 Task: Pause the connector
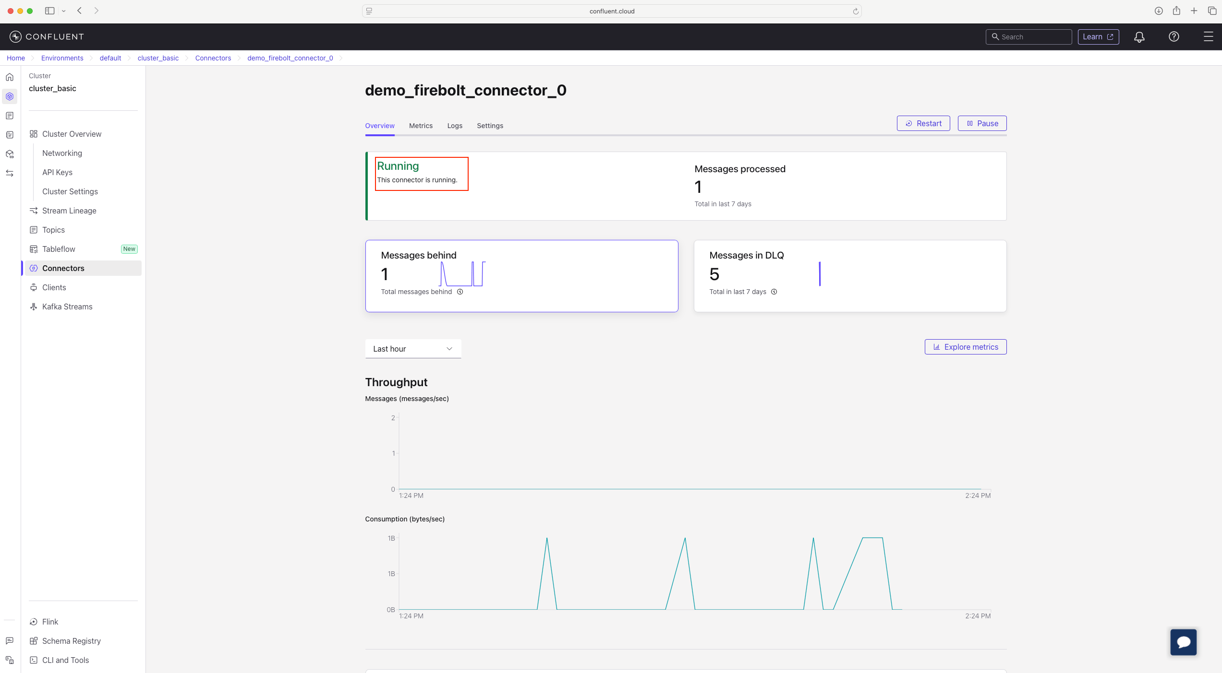982,123
